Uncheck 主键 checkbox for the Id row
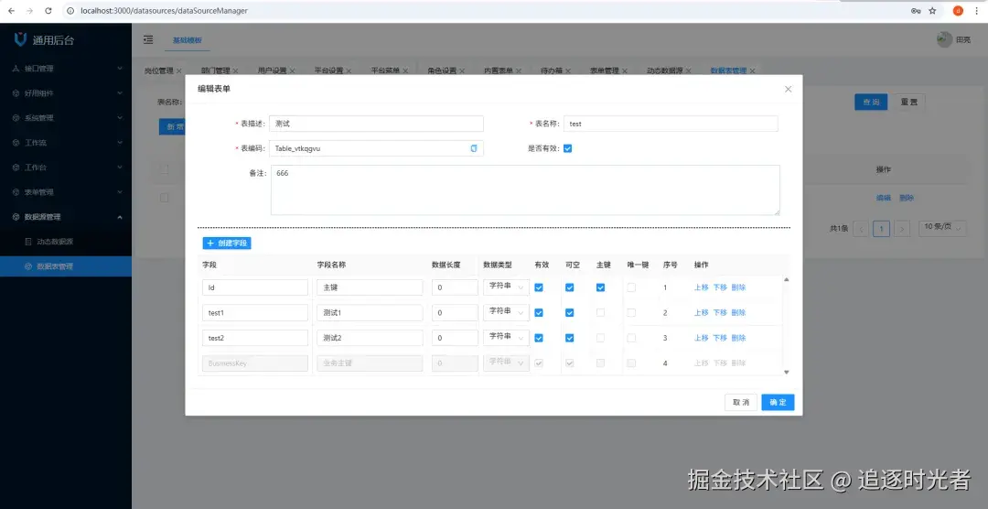The width and height of the screenshot is (988, 509). [x=600, y=287]
